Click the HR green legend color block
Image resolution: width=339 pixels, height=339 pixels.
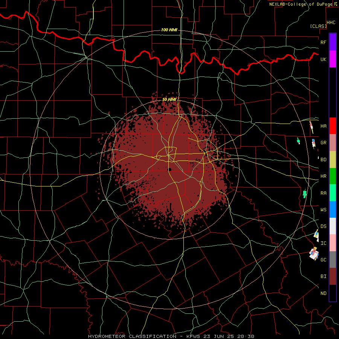click(333, 176)
